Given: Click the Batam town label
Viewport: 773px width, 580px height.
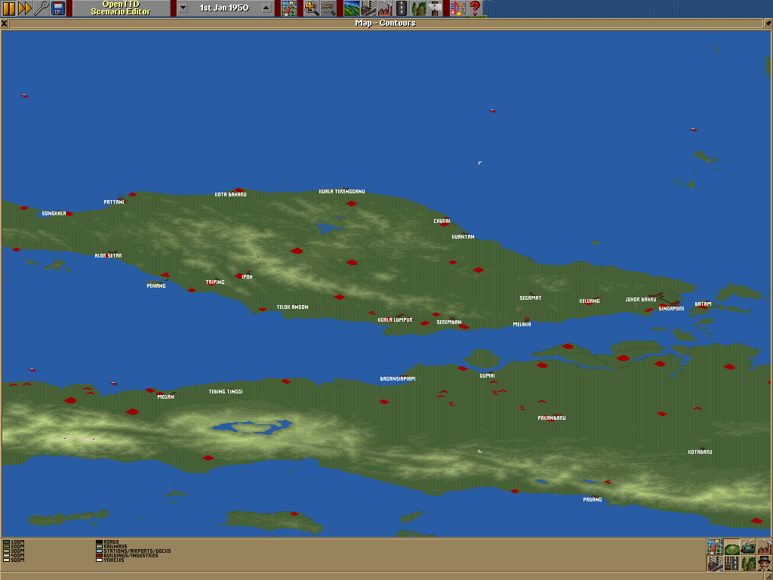Looking at the screenshot, I should click(703, 304).
